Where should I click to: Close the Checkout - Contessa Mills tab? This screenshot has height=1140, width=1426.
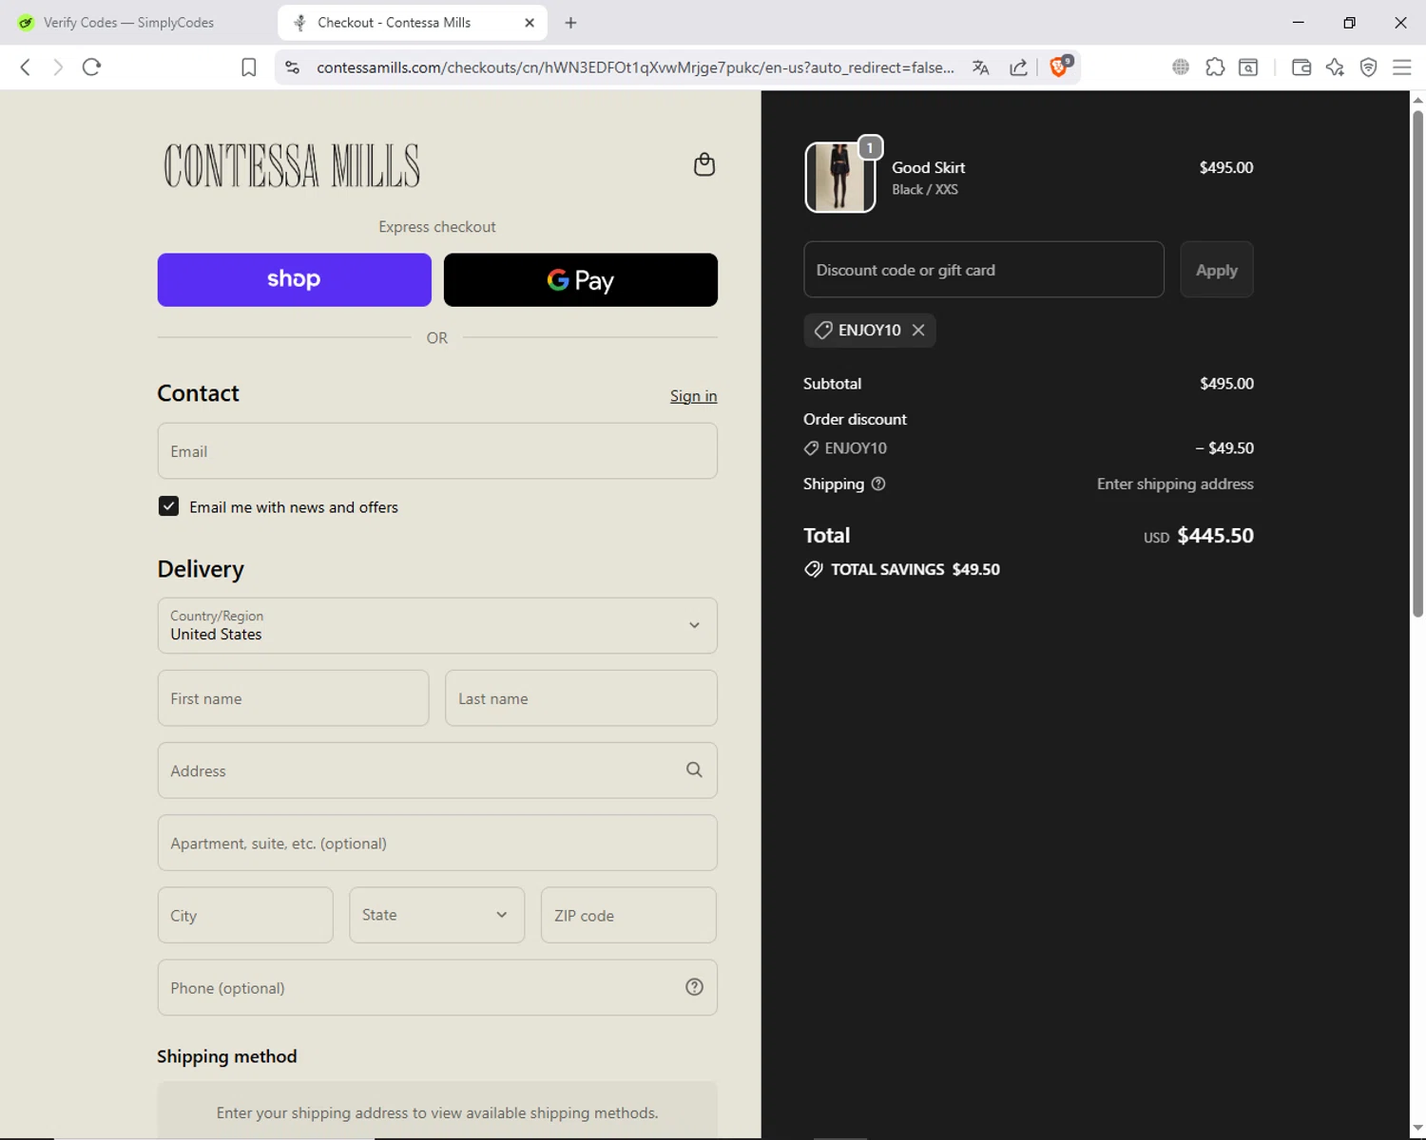pos(530,23)
